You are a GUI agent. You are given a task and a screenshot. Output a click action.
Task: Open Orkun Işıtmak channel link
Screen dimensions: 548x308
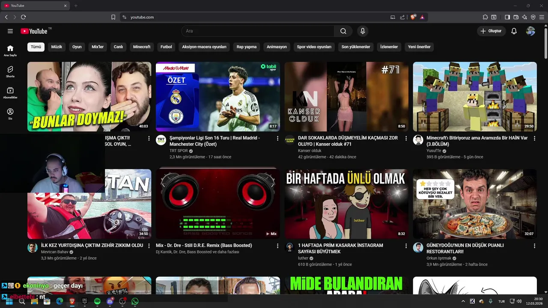pos(439,258)
